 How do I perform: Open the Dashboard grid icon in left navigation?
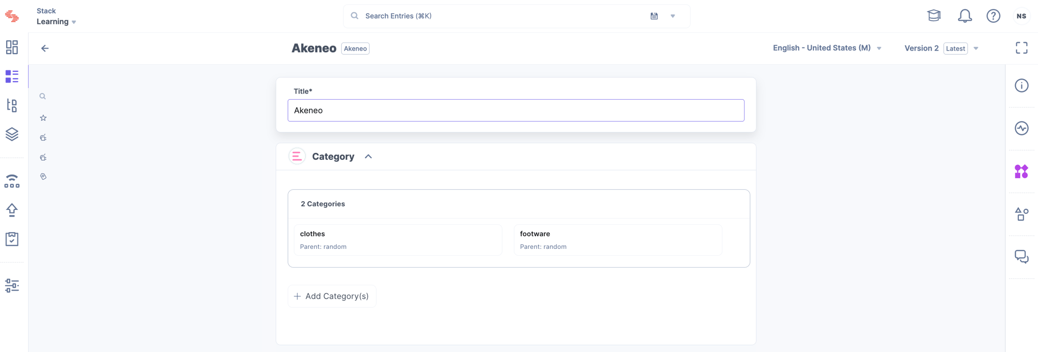12,47
